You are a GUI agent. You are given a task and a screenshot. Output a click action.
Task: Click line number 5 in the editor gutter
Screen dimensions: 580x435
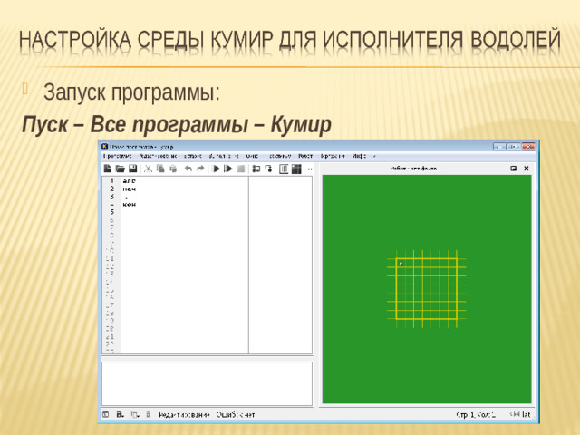pyautogui.click(x=112, y=212)
